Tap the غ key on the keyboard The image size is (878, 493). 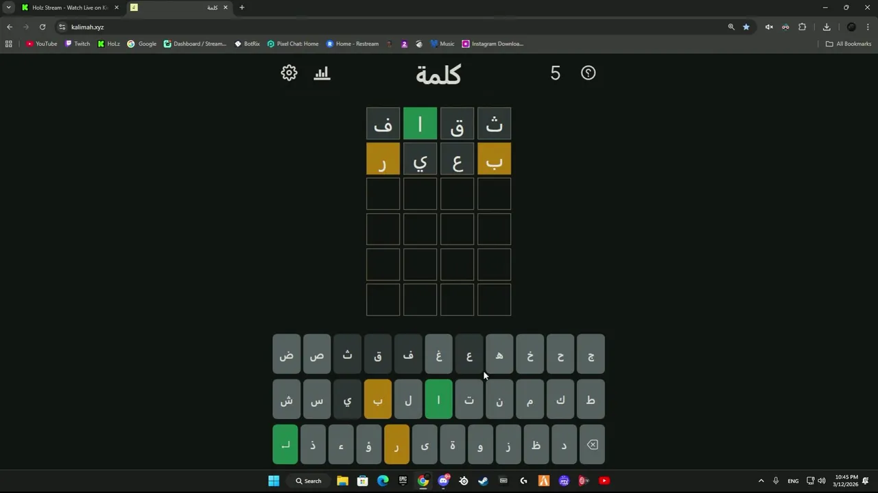(x=438, y=355)
